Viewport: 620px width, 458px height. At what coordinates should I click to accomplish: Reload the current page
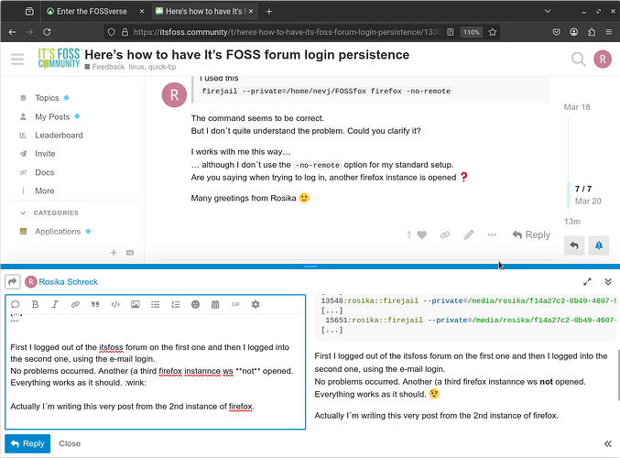(47, 32)
